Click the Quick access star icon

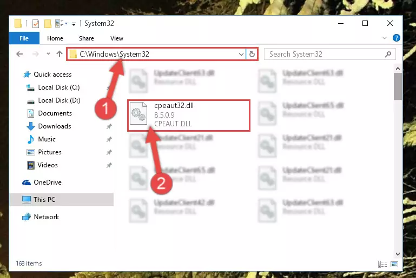click(27, 74)
